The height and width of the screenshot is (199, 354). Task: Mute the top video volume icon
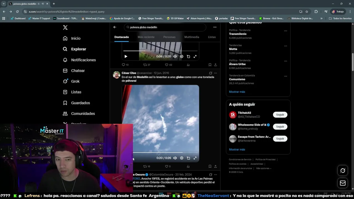click(x=175, y=56)
